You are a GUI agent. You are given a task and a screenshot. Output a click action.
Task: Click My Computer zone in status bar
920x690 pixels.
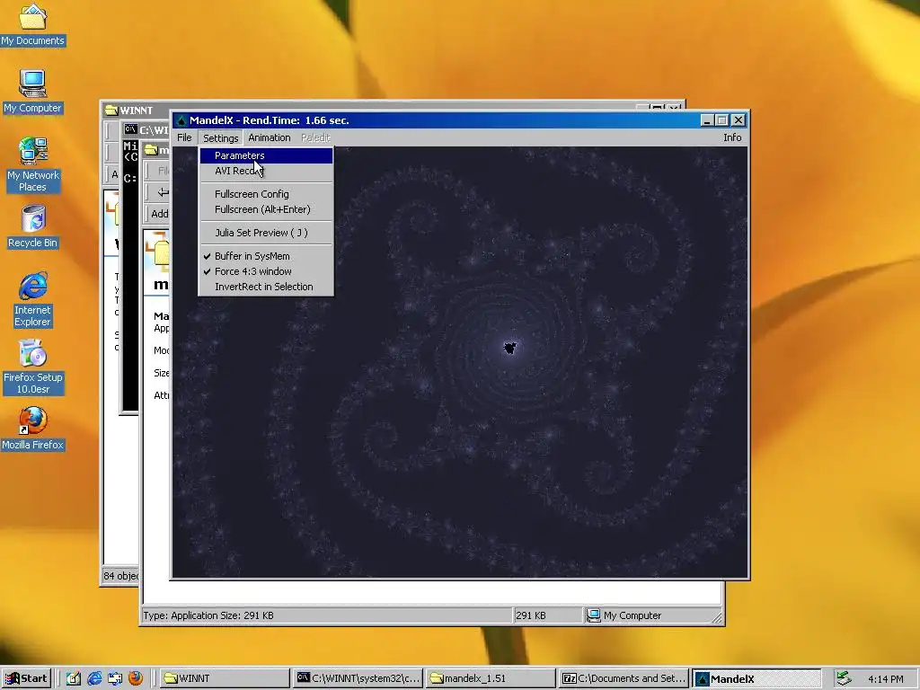[653, 615]
